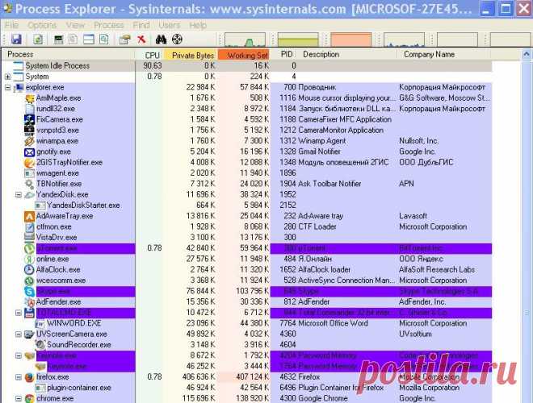Click the yellow-green commit history mini graph

(298, 39)
